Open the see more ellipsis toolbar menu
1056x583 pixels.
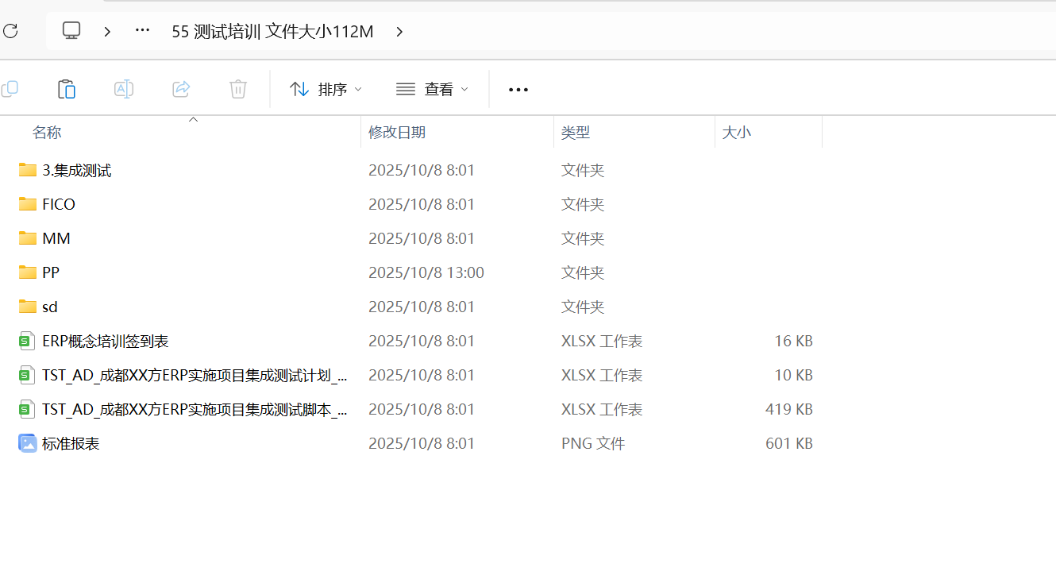(518, 90)
